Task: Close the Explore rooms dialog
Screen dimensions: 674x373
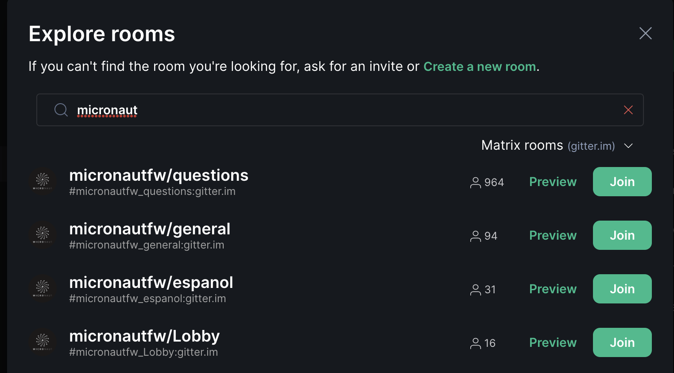Action: click(645, 33)
